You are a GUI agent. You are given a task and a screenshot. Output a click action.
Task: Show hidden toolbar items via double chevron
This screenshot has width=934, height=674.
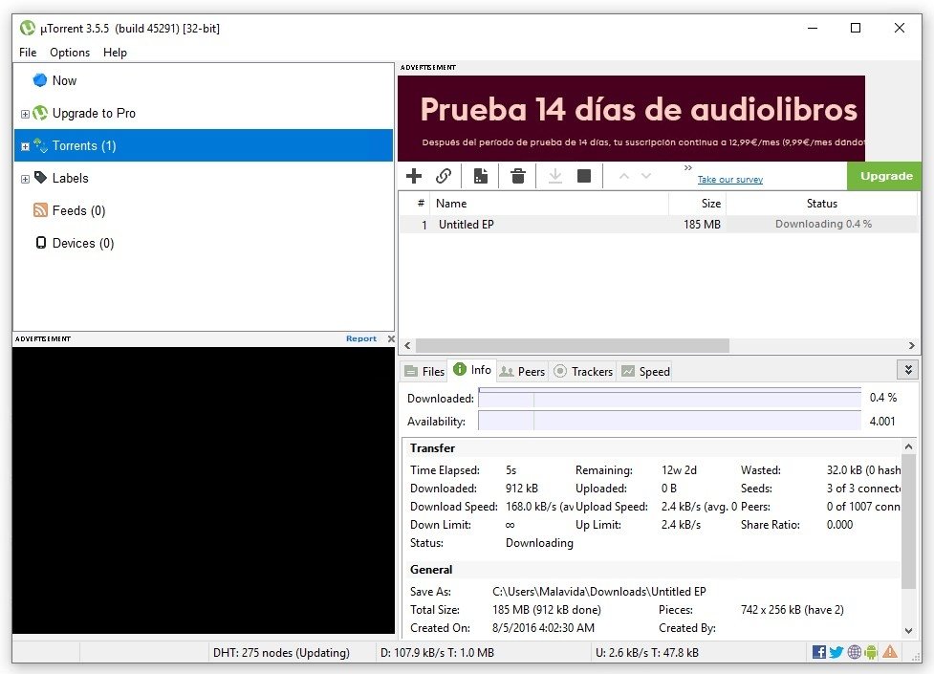pos(688,168)
